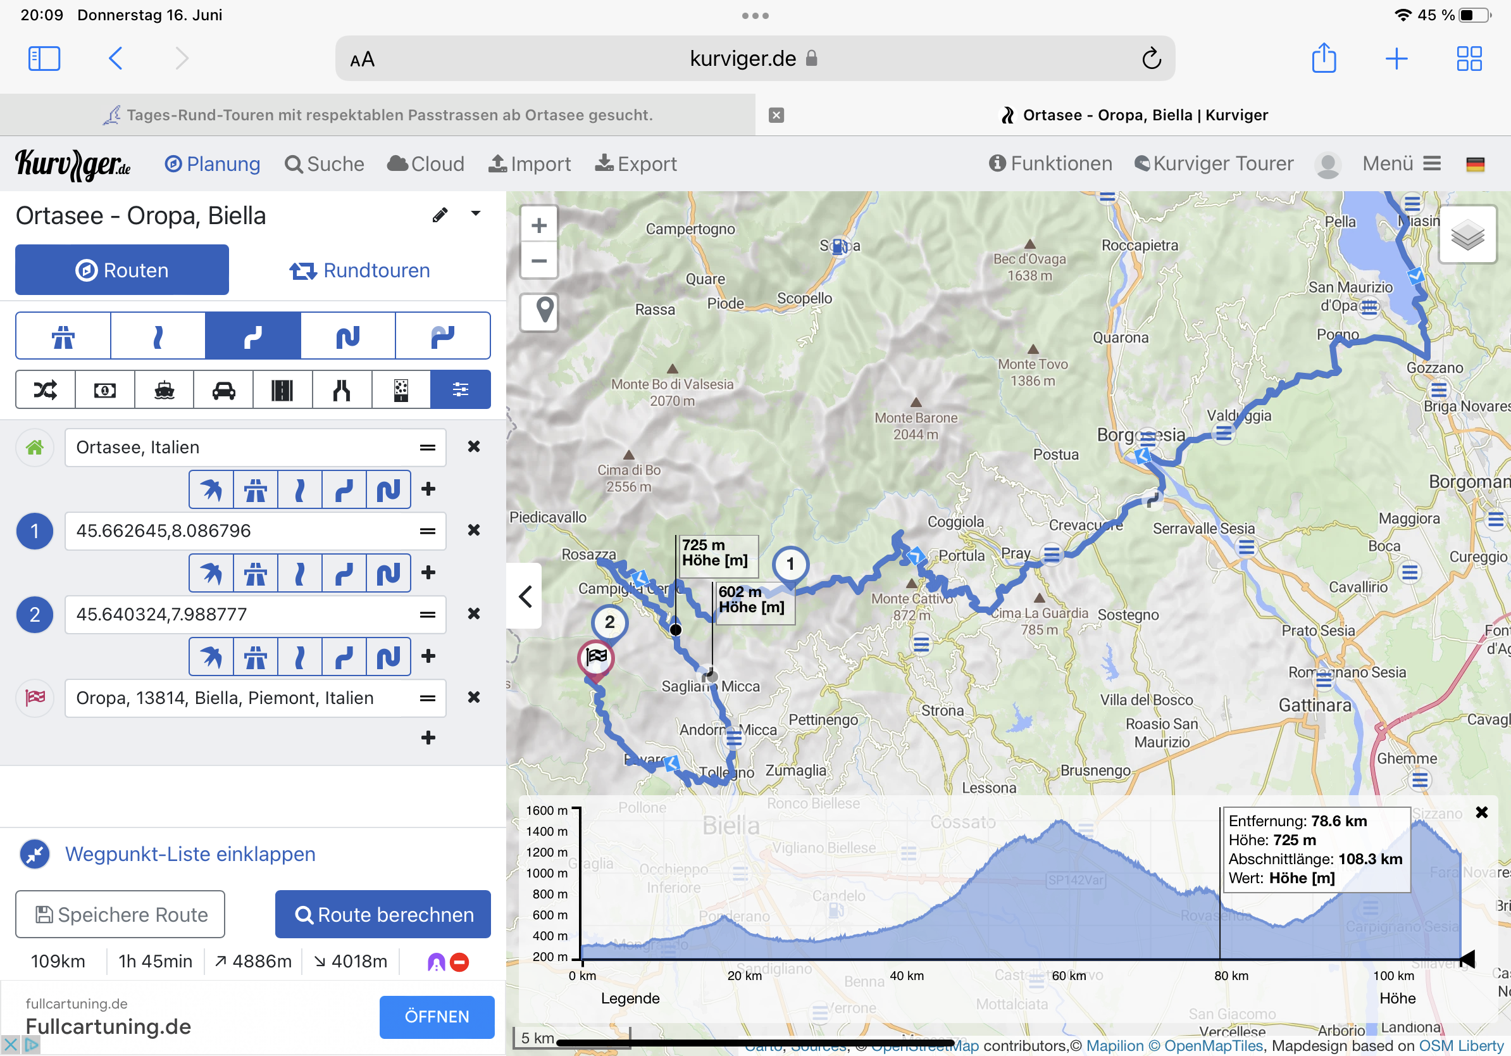1511x1056 pixels.
Task: Grab the reorder handle of Ortasee waypoint
Action: pyautogui.click(x=428, y=448)
